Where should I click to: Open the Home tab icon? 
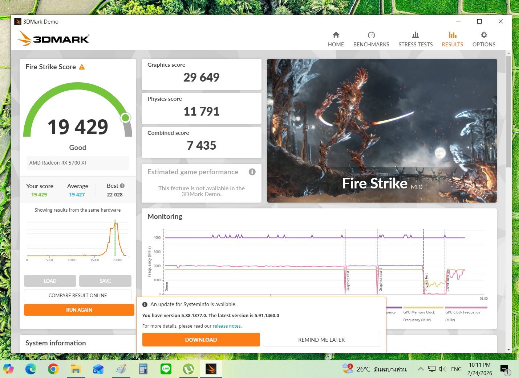(x=336, y=35)
